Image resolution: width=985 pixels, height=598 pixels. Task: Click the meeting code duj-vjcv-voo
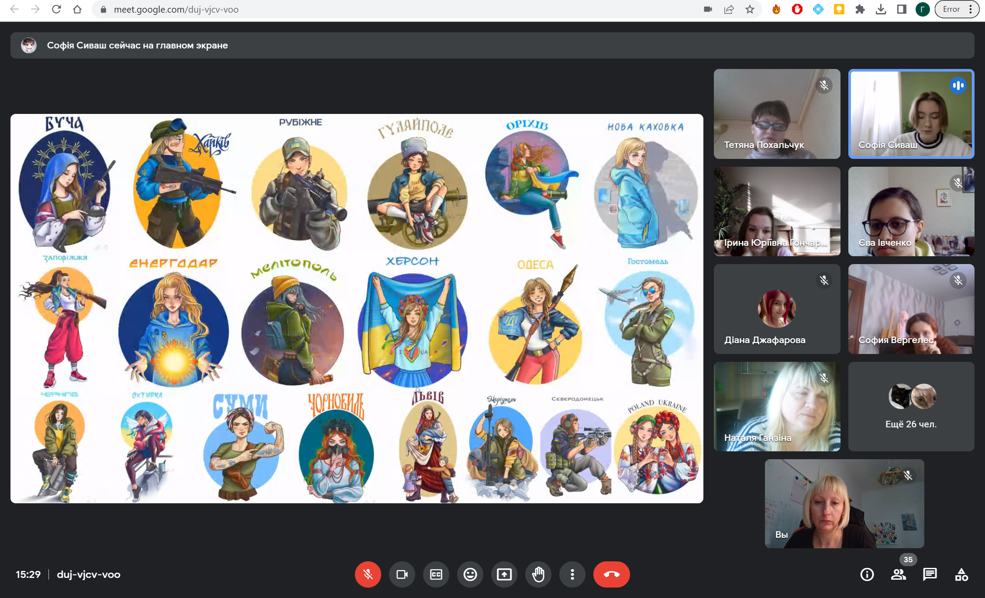[89, 574]
